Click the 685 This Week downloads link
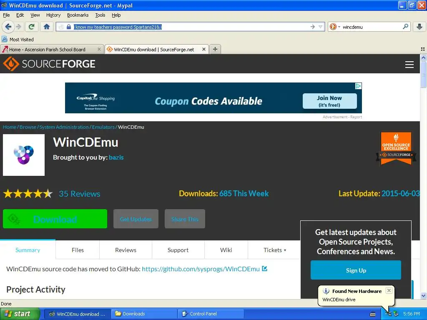 coord(244,193)
